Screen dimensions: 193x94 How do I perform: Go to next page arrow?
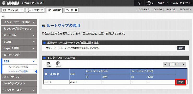[183, 64]
